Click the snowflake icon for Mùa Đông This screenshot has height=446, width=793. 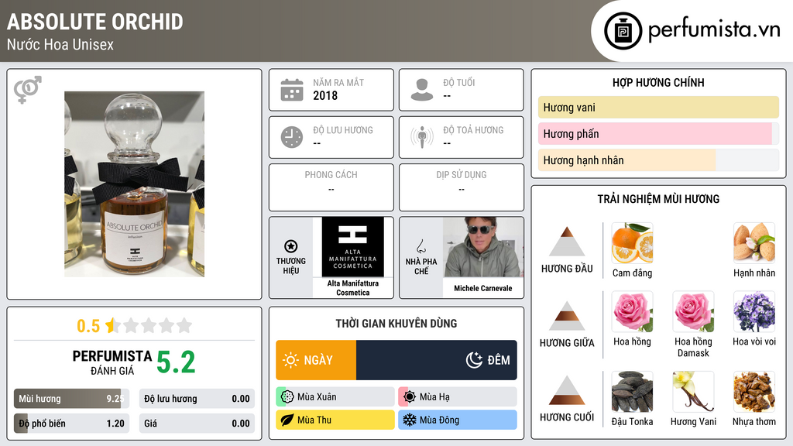tap(410, 420)
